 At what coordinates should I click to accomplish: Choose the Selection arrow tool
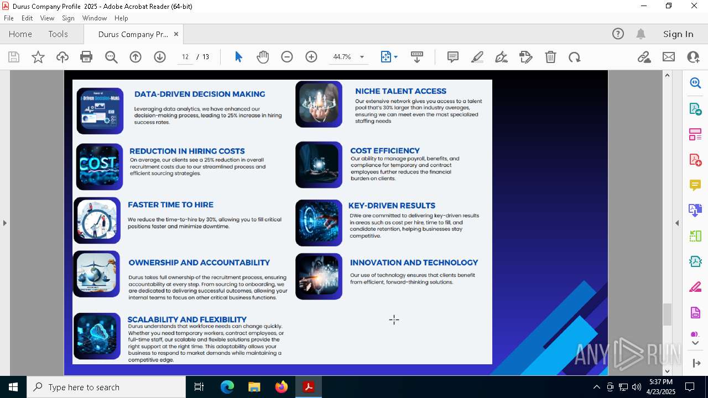coord(238,57)
